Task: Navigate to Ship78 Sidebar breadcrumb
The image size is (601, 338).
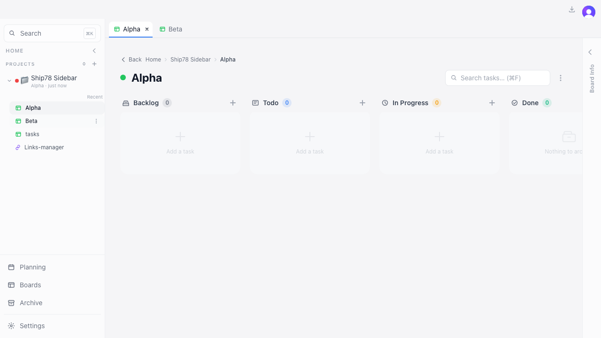Action: [x=191, y=60]
